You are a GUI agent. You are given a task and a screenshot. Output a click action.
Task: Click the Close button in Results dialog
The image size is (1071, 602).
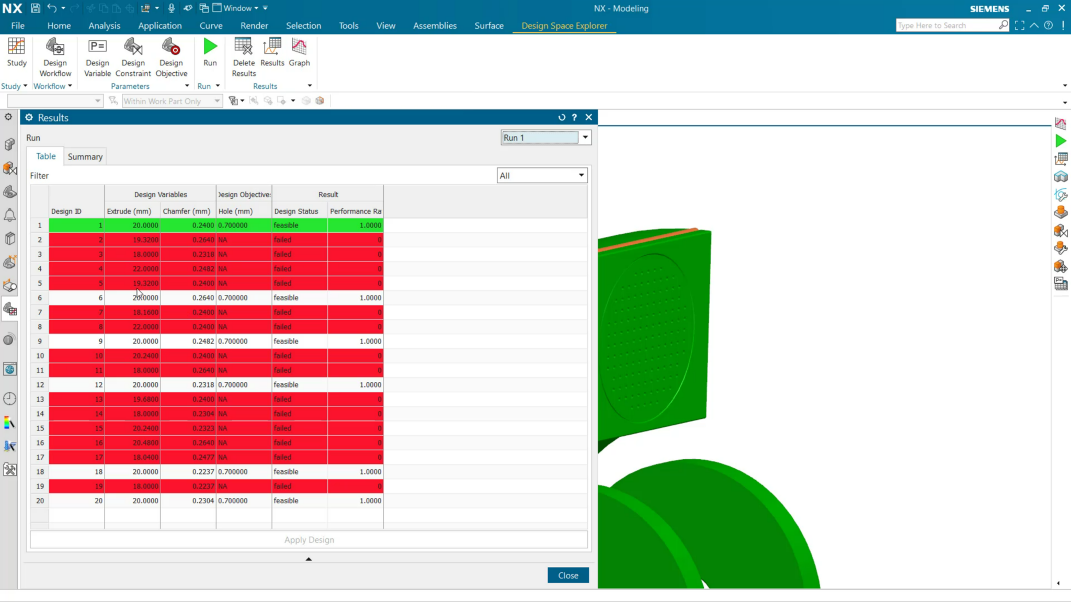(x=568, y=575)
